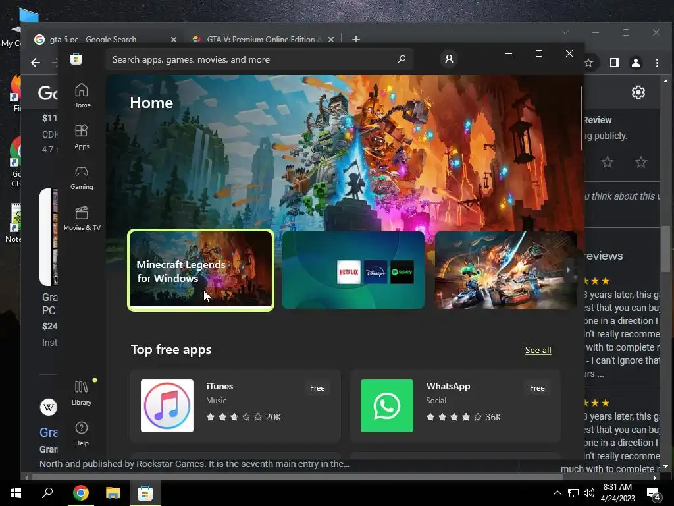Viewport: 674px width, 506px height.
Task: Open Google settings gear in Chrome page
Action: coord(638,92)
